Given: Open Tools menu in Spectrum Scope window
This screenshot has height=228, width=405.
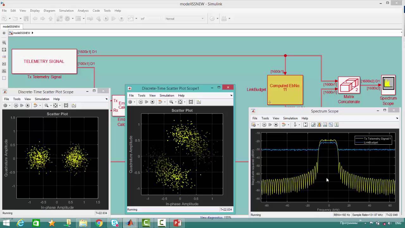Looking at the screenshot, I should (x=265, y=118).
